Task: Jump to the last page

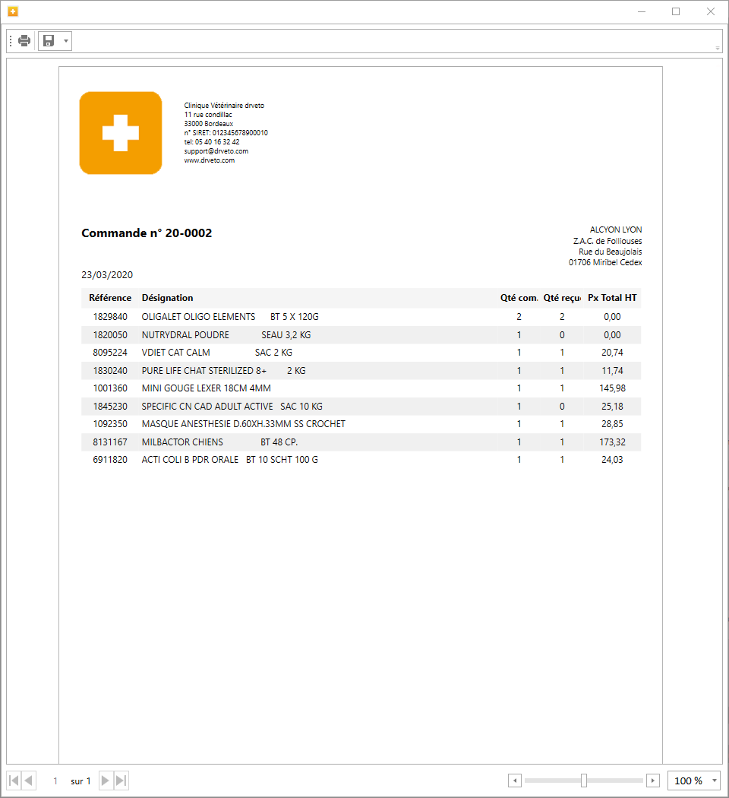Action: point(121,781)
